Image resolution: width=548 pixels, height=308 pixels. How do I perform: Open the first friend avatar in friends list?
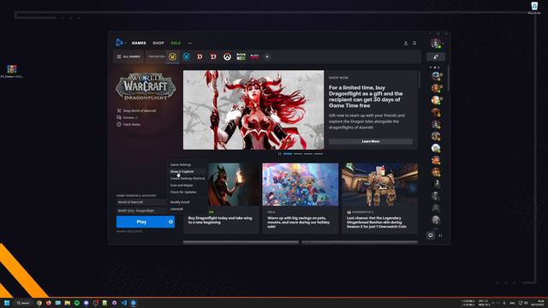coord(436,75)
